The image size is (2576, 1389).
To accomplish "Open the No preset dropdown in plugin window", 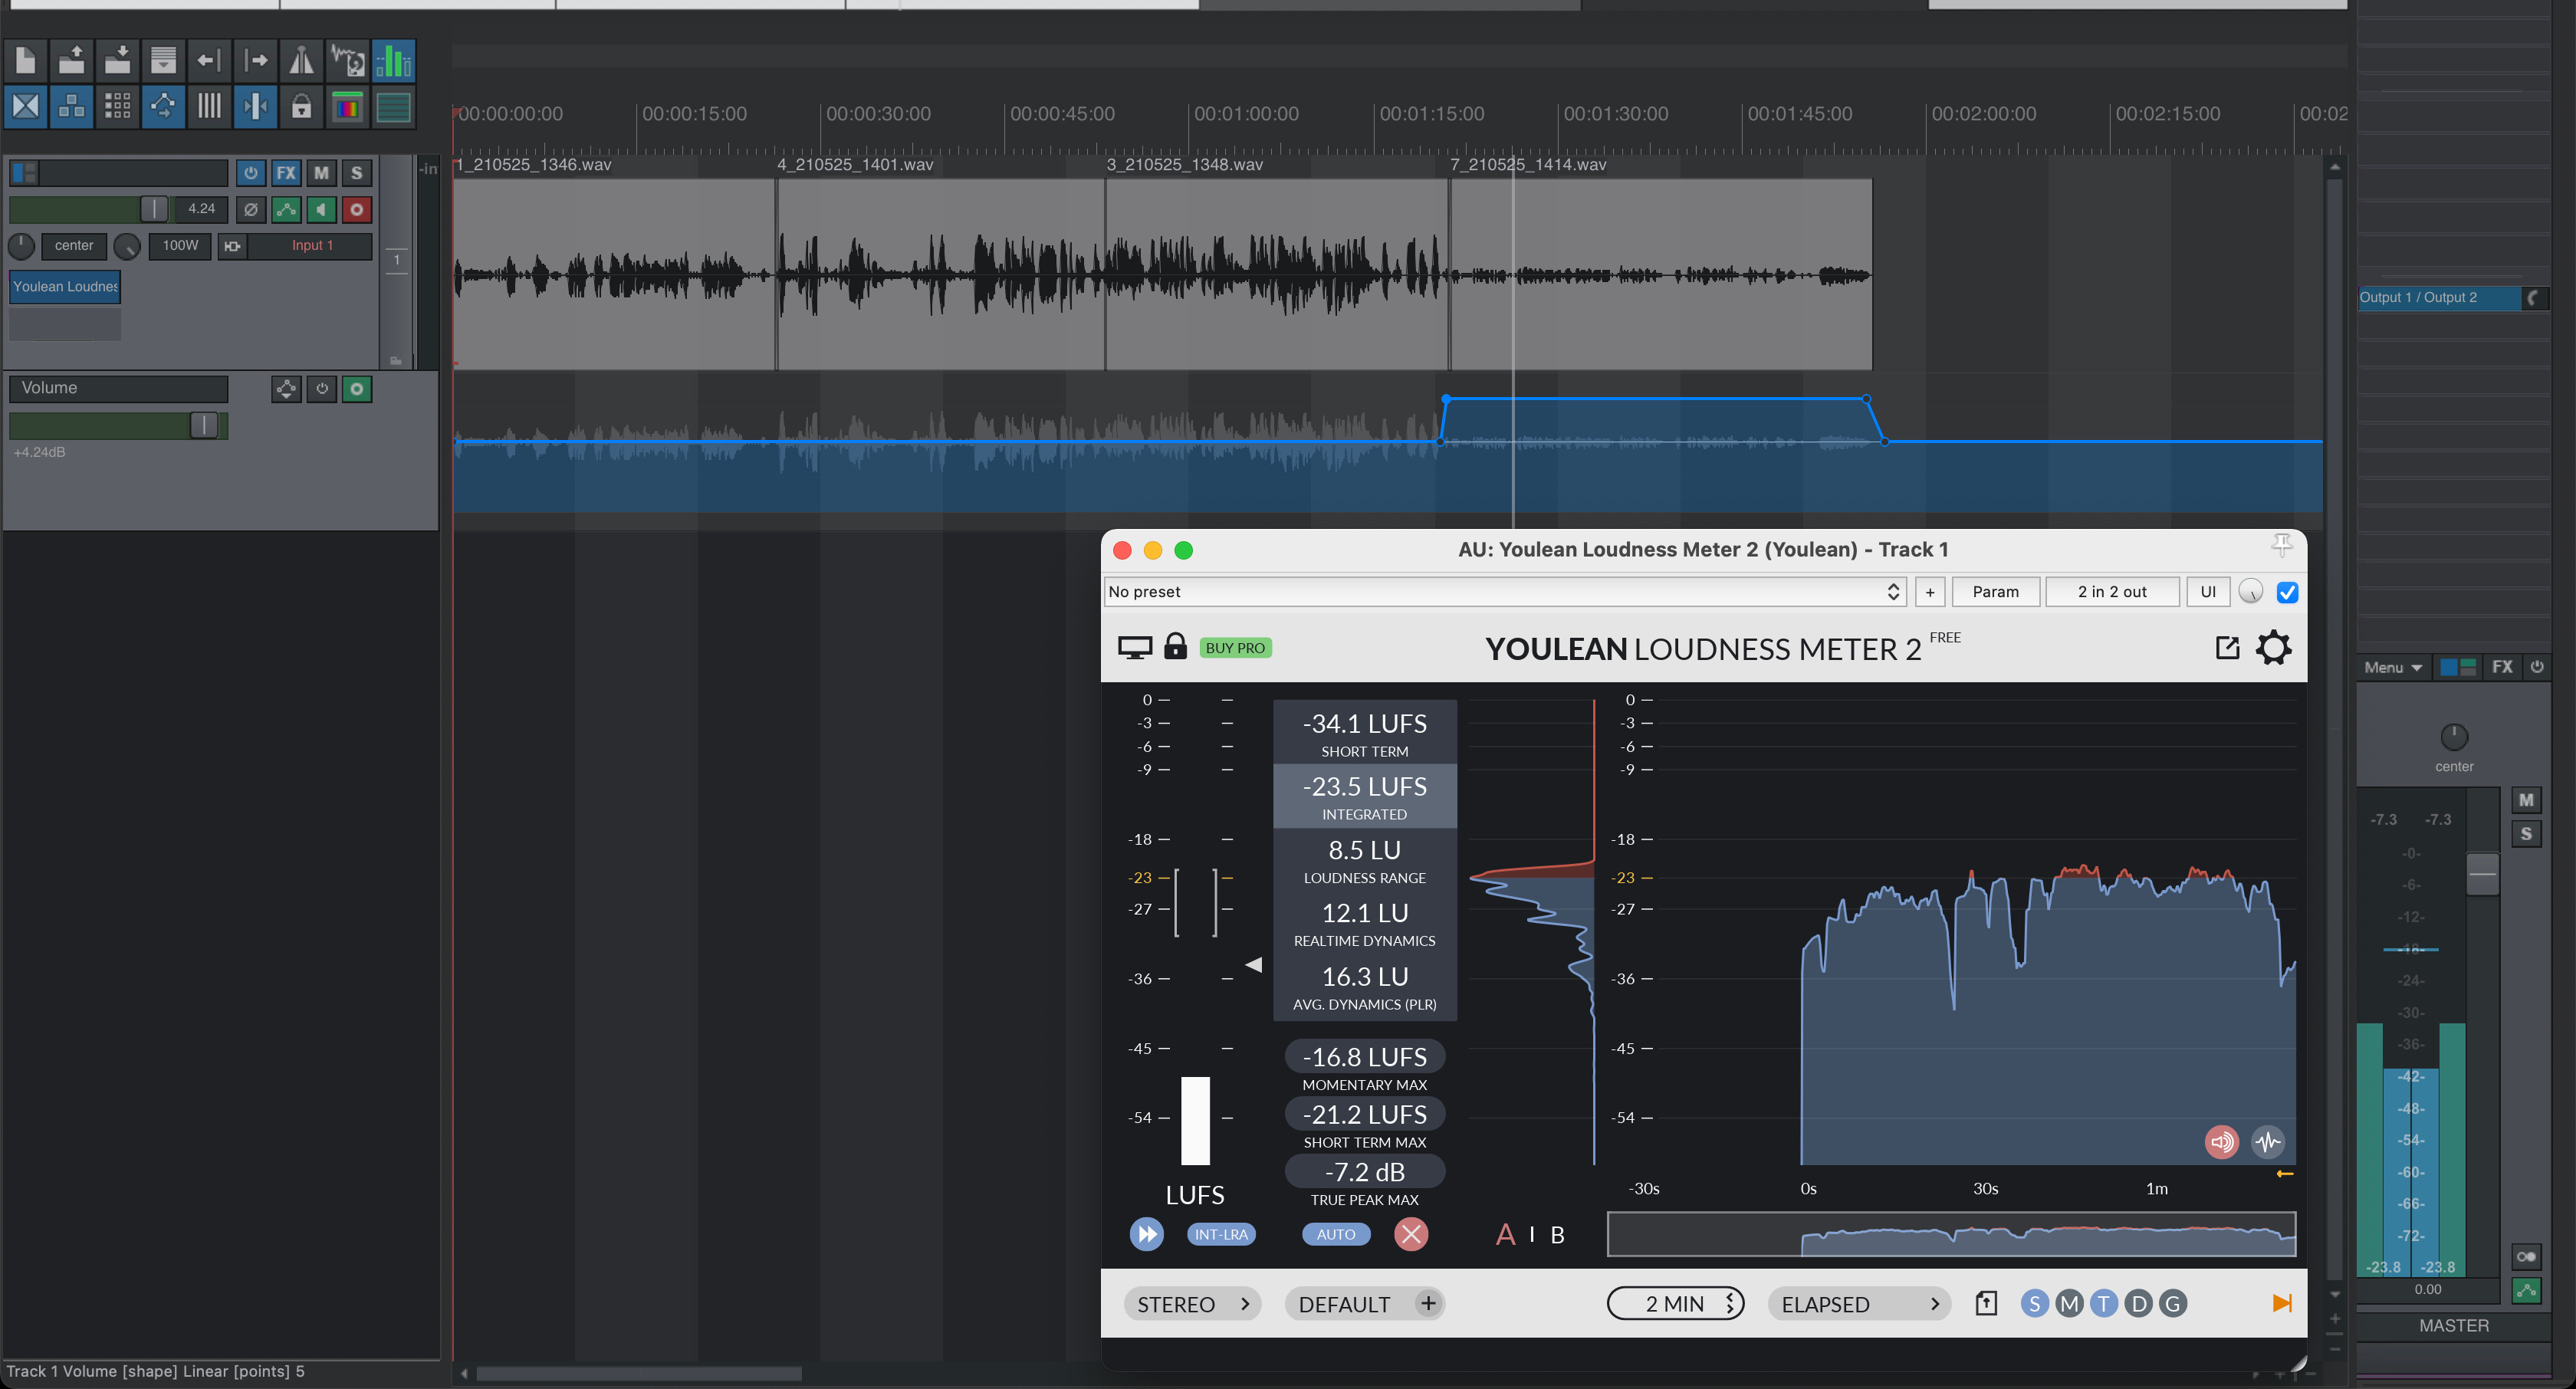I will tap(1504, 592).
